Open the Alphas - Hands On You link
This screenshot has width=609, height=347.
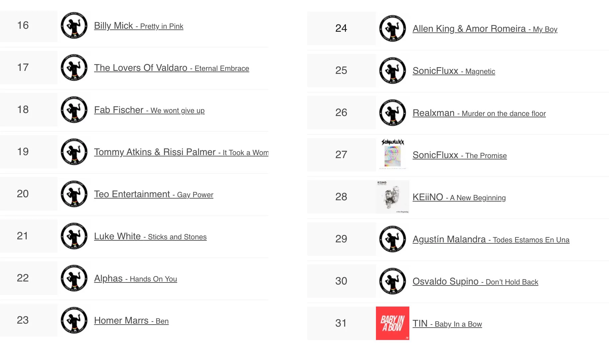coord(136,279)
